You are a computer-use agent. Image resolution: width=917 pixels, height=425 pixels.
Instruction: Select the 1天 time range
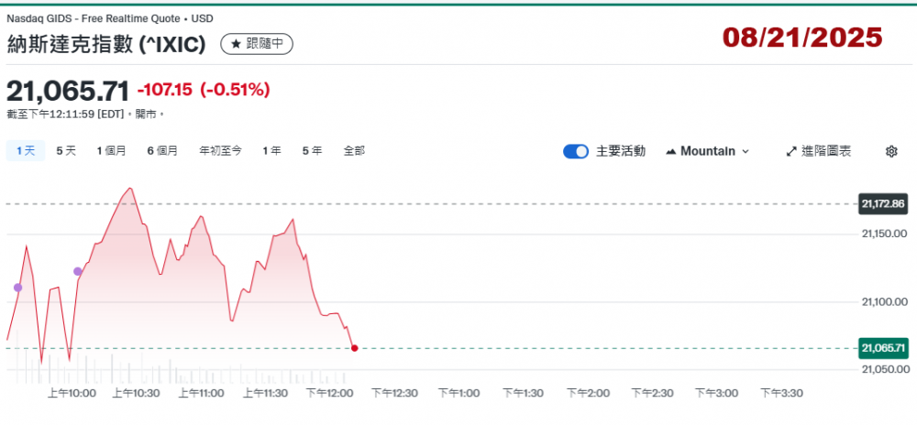pos(25,150)
